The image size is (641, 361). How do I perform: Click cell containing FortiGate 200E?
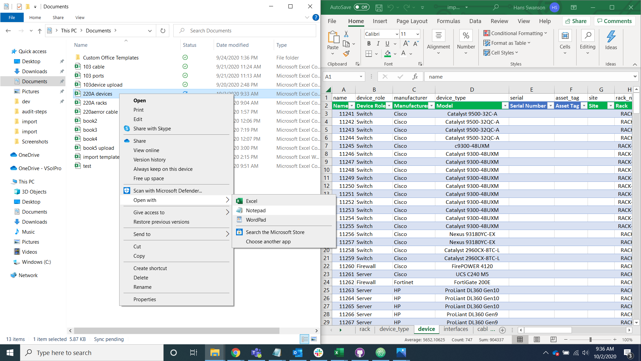pos(472,282)
